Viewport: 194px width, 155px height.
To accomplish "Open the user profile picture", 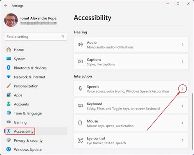I will (11, 20).
